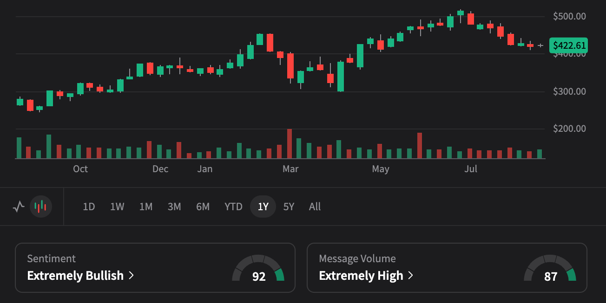
Task: Select the 5Y time range
Action: tap(289, 206)
